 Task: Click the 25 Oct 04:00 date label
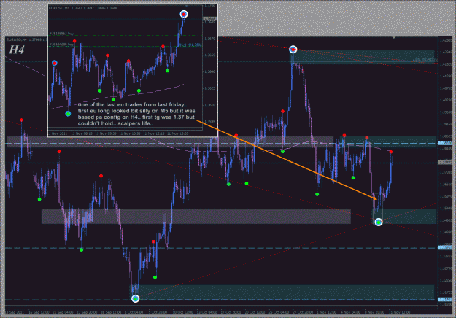[279, 312]
